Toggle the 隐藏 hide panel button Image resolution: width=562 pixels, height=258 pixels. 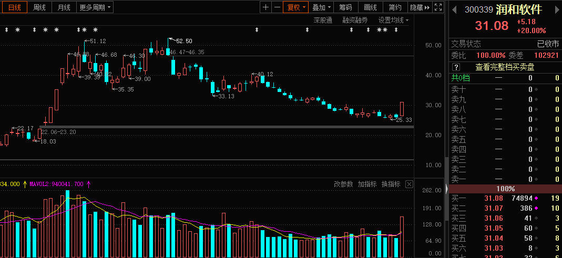tap(420, 7)
